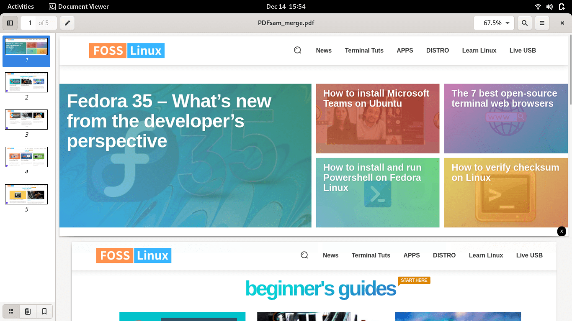The height and width of the screenshot is (321, 572).
Task: Open the hamburger file options menu
Action: (542, 23)
